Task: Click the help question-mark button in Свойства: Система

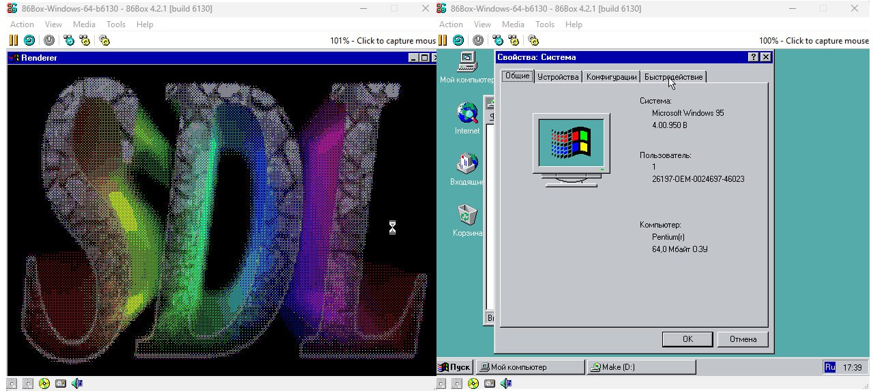Action: [754, 57]
